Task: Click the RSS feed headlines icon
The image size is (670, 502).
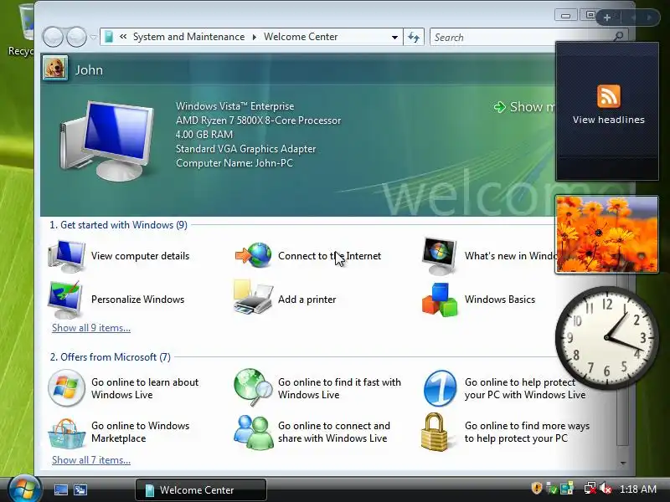Action: (609, 95)
